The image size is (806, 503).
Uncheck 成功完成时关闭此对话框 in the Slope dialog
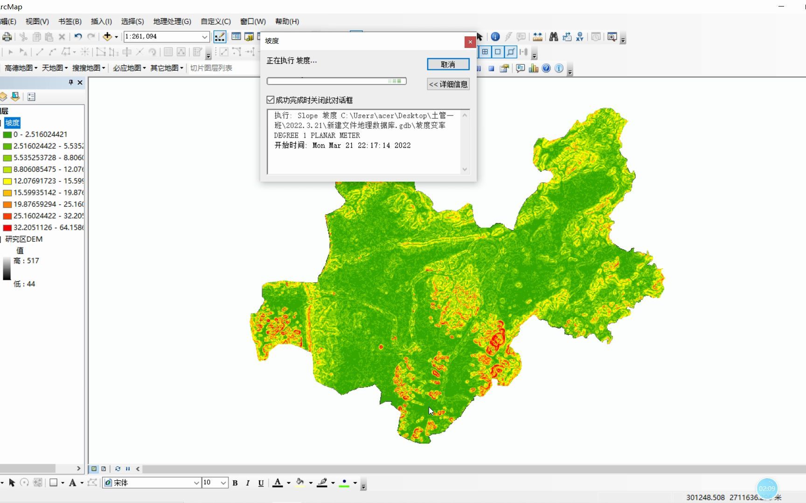click(x=271, y=100)
